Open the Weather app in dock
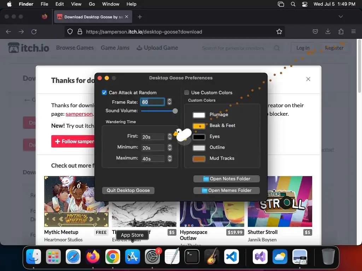This screenshot has width=362, height=271. click(280, 257)
